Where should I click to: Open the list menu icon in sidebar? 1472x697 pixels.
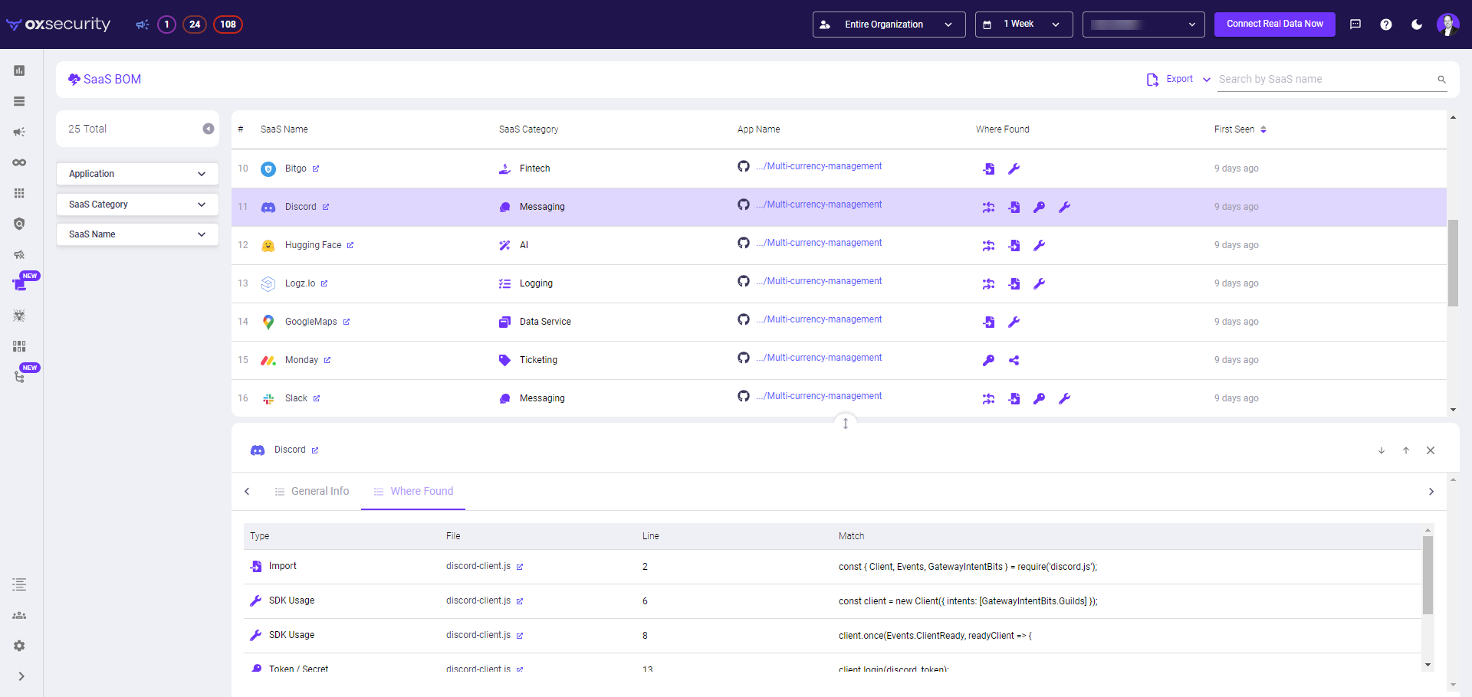click(19, 101)
